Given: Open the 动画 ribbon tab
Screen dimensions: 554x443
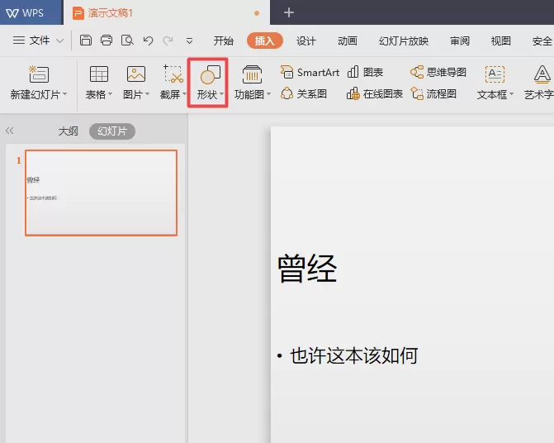Looking at the screenshot, I should pos(348,41).
